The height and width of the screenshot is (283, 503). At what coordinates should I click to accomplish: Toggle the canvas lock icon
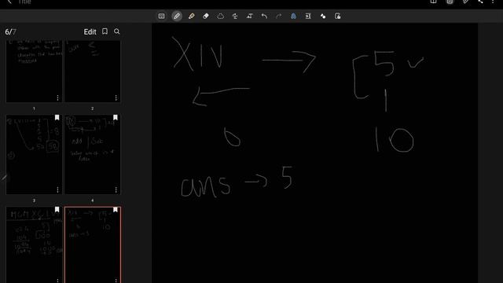coord(337,16)
